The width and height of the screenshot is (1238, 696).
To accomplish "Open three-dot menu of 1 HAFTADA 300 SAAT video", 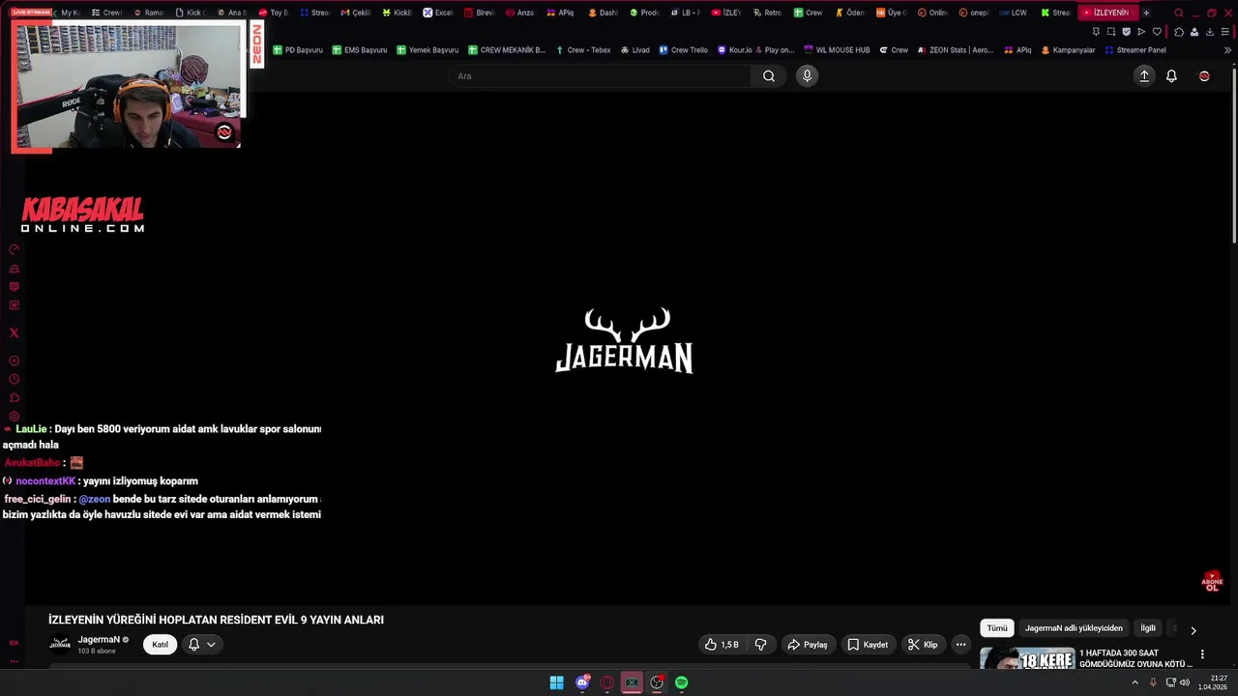I will pos(1202,654).
